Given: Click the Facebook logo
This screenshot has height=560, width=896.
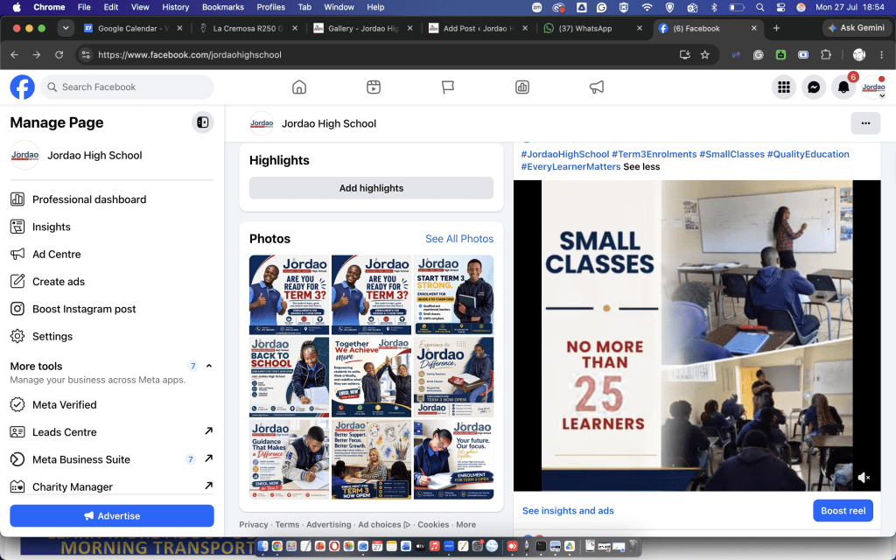Looking at the screenshot, I should [22, 87].
